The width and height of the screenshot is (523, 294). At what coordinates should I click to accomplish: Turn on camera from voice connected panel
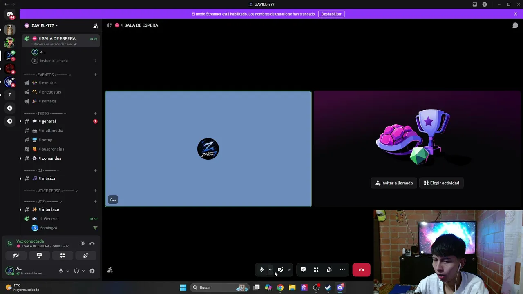(16, 255)
